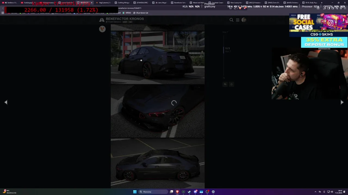Switch to the '[MLO] Vinewood' browser tab
Image resolution: width=348 pixels, height=195 pixels.
click(x=254, y=3)
